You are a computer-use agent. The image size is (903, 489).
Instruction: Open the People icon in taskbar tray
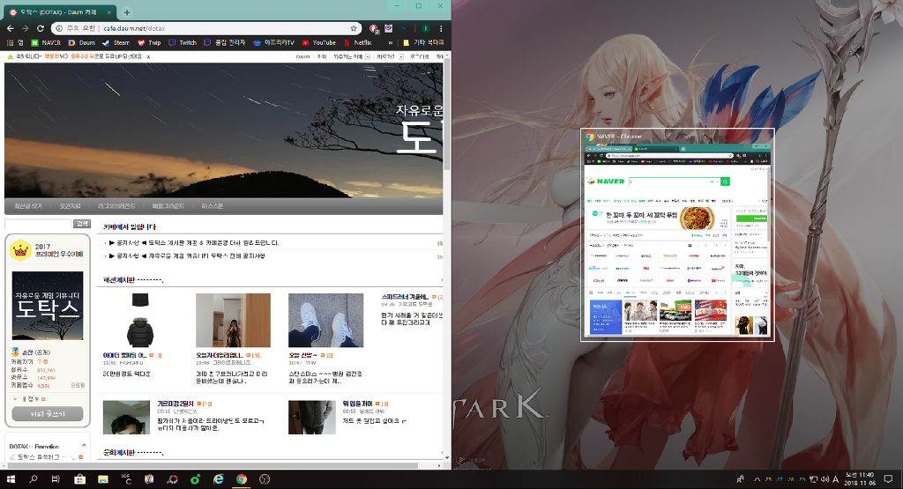(740, 479)
